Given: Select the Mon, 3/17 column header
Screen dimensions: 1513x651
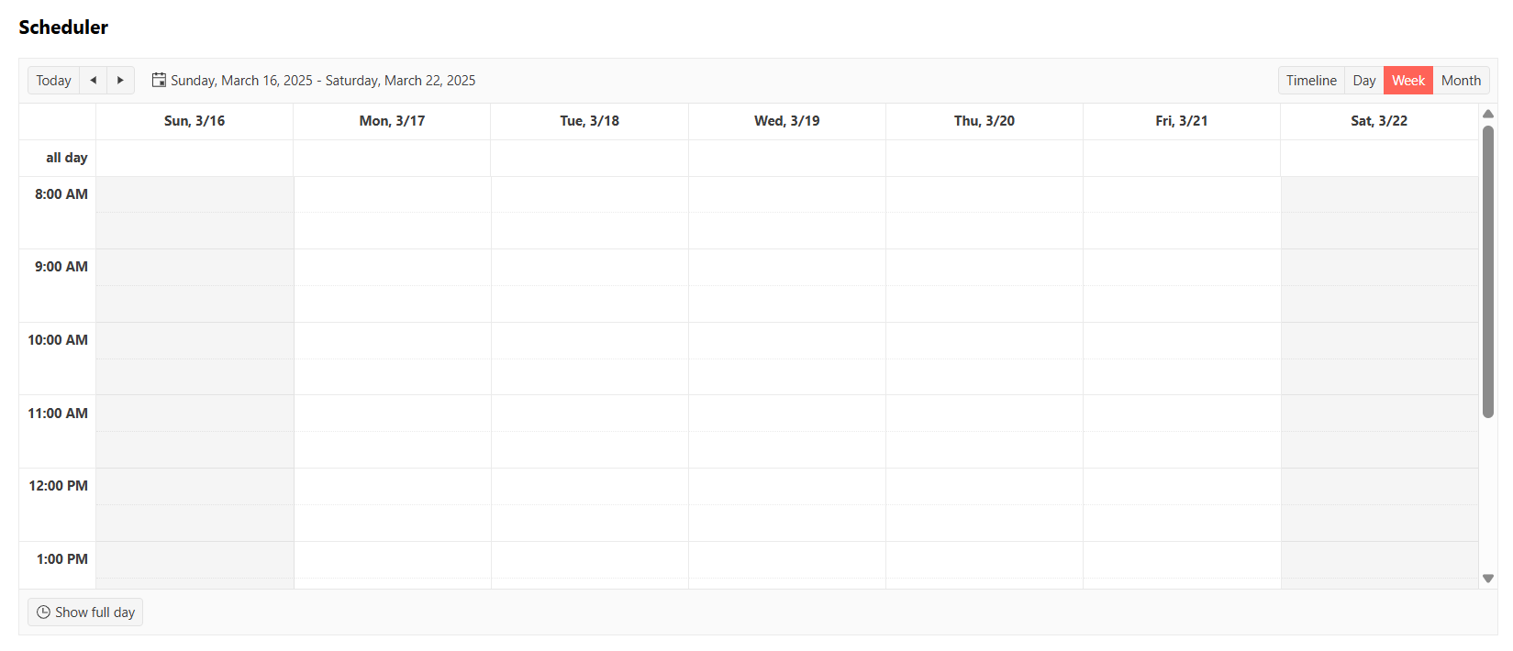Looking at the screenshot, I should tap(392, 121).
